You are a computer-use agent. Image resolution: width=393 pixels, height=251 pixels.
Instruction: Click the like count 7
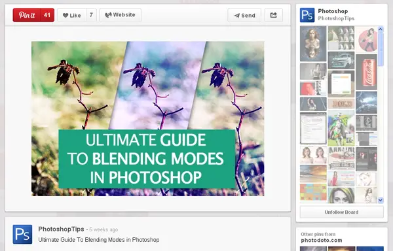coord(91,15)
